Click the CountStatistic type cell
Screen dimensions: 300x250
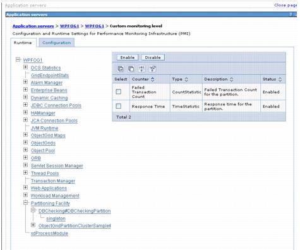click(x=186, y=92)
